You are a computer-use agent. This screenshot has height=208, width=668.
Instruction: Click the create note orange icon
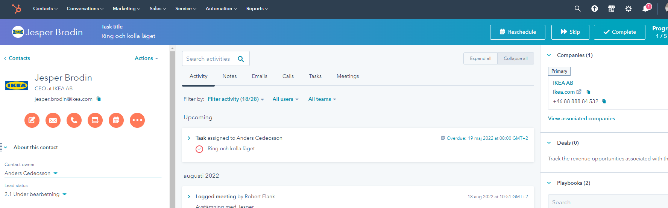(32, 120)
